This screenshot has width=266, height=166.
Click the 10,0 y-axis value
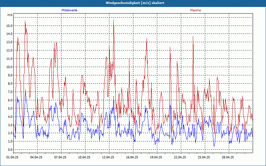(x=10, y=67)
